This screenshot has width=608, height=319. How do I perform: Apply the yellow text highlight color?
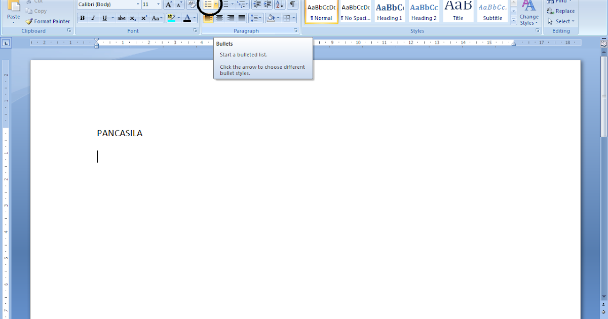(x=171, y=18)
